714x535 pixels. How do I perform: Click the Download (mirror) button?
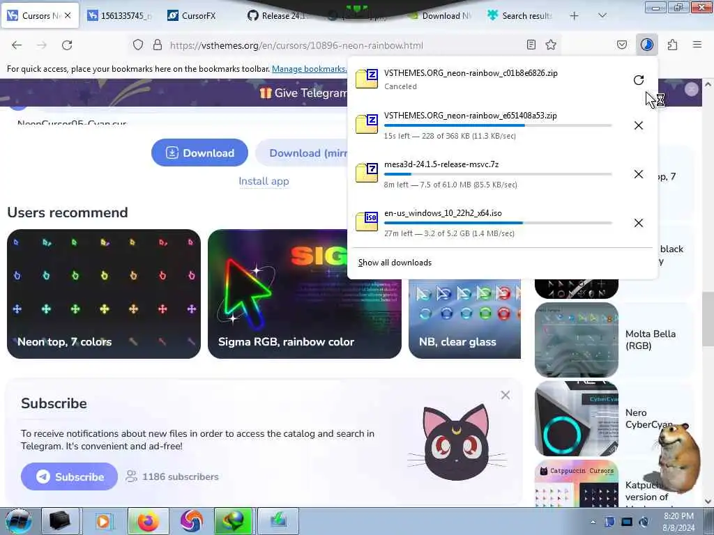point(303,153)
